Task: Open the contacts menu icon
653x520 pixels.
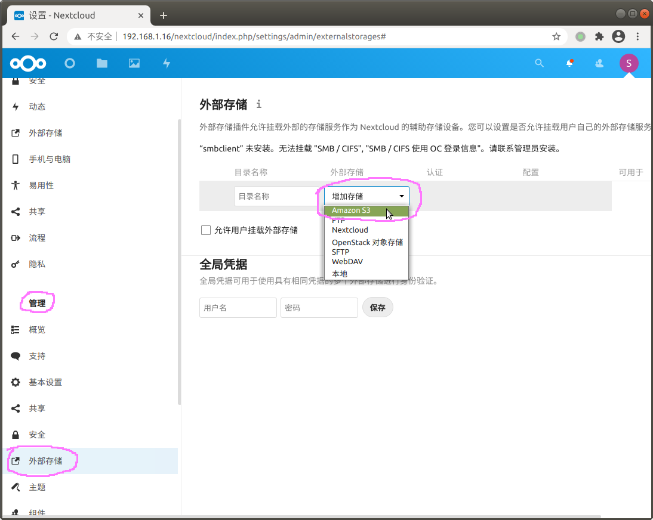Action: (x=599, y=63)
